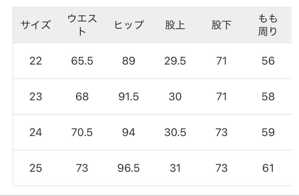
Task: Select size 22 row label
Action: (x=36, y=61)
